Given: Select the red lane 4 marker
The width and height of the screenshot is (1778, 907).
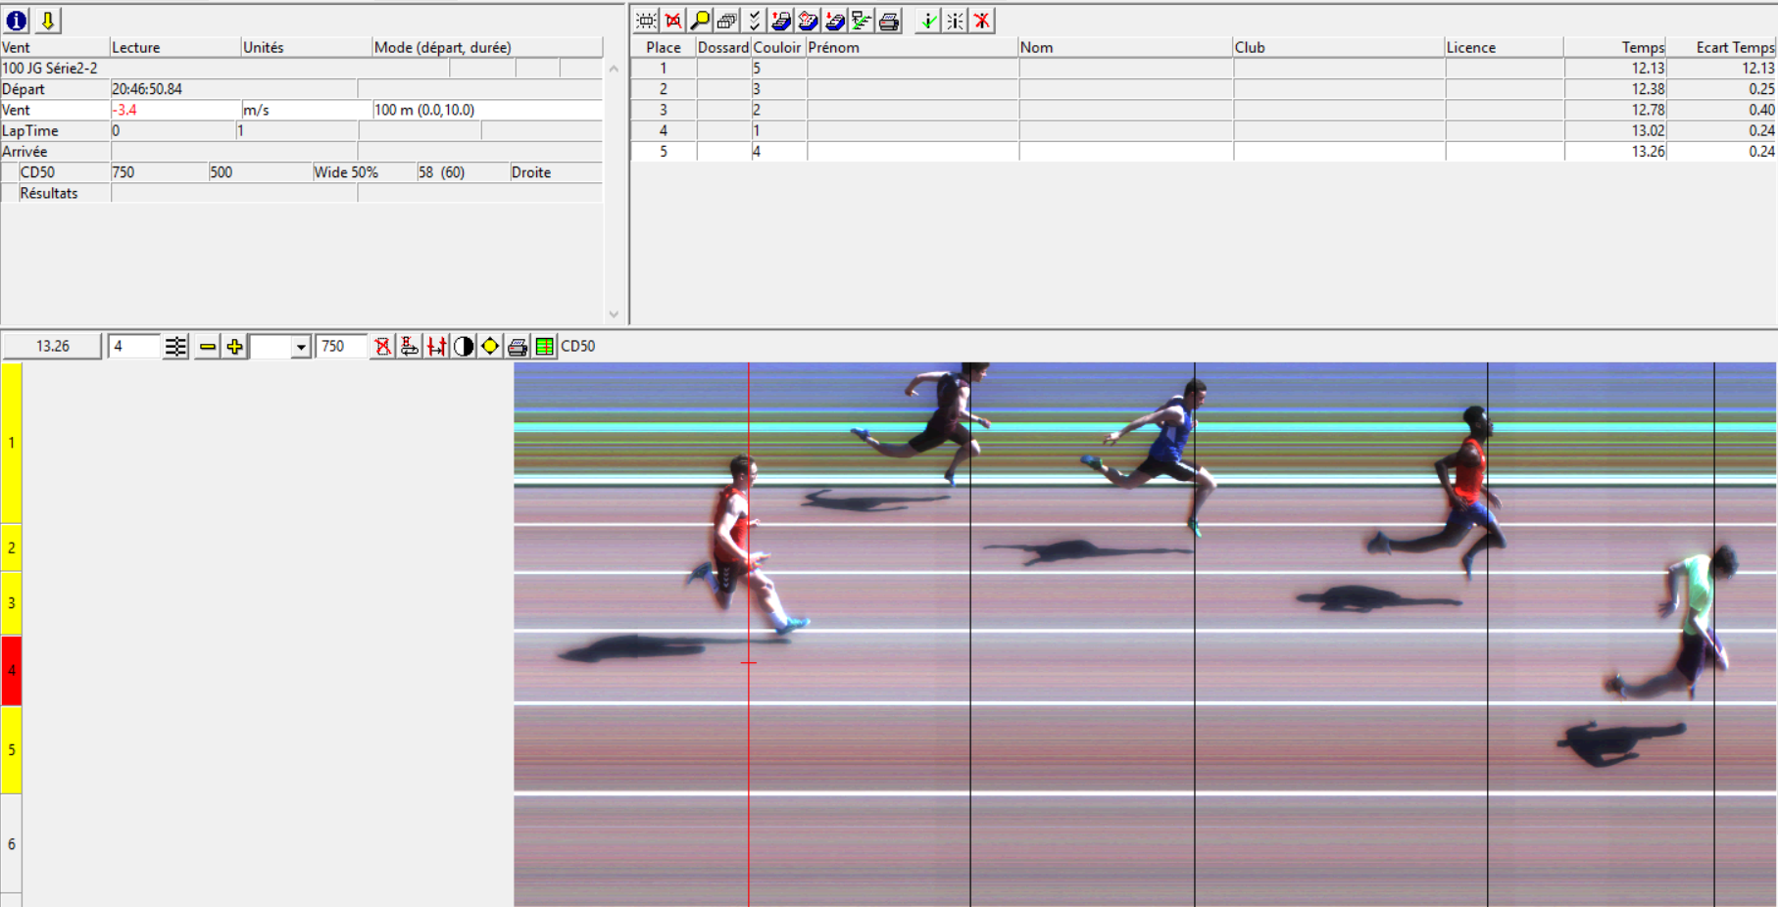Looking at the screenshot, I should (x=11, y=671).
